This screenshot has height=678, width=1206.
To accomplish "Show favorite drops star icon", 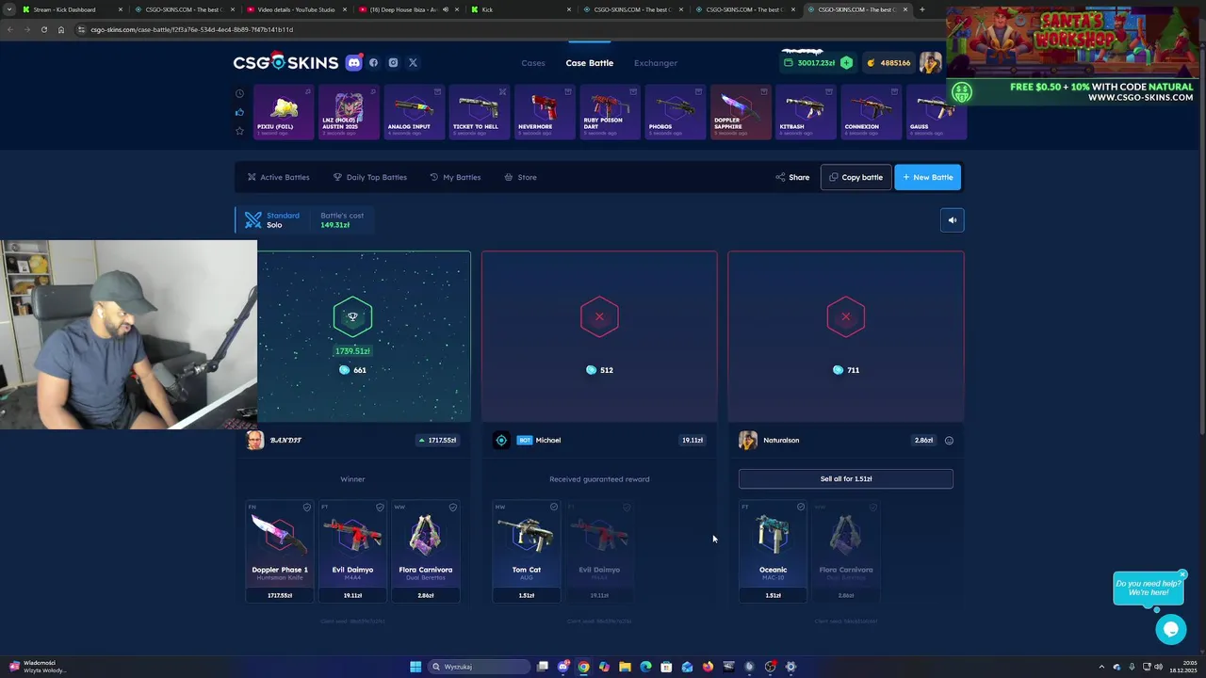I will [239, 131].
